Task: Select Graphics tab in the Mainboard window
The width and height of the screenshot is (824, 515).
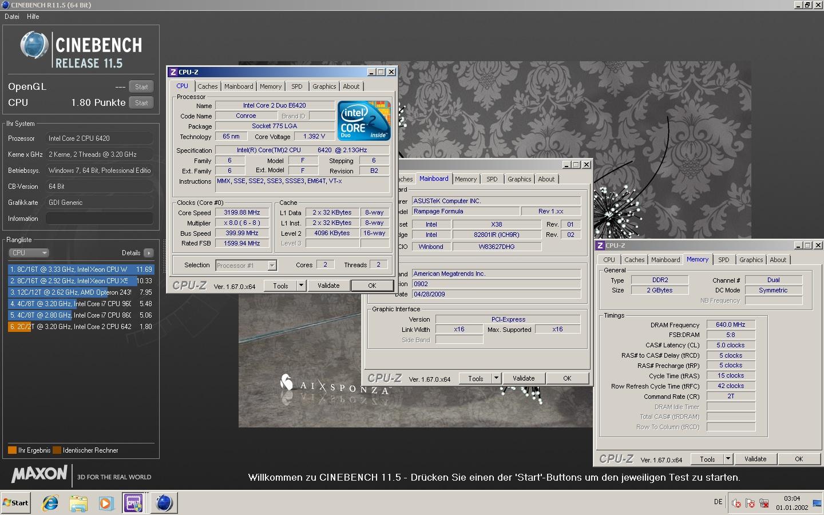Action: coord(520,179)
